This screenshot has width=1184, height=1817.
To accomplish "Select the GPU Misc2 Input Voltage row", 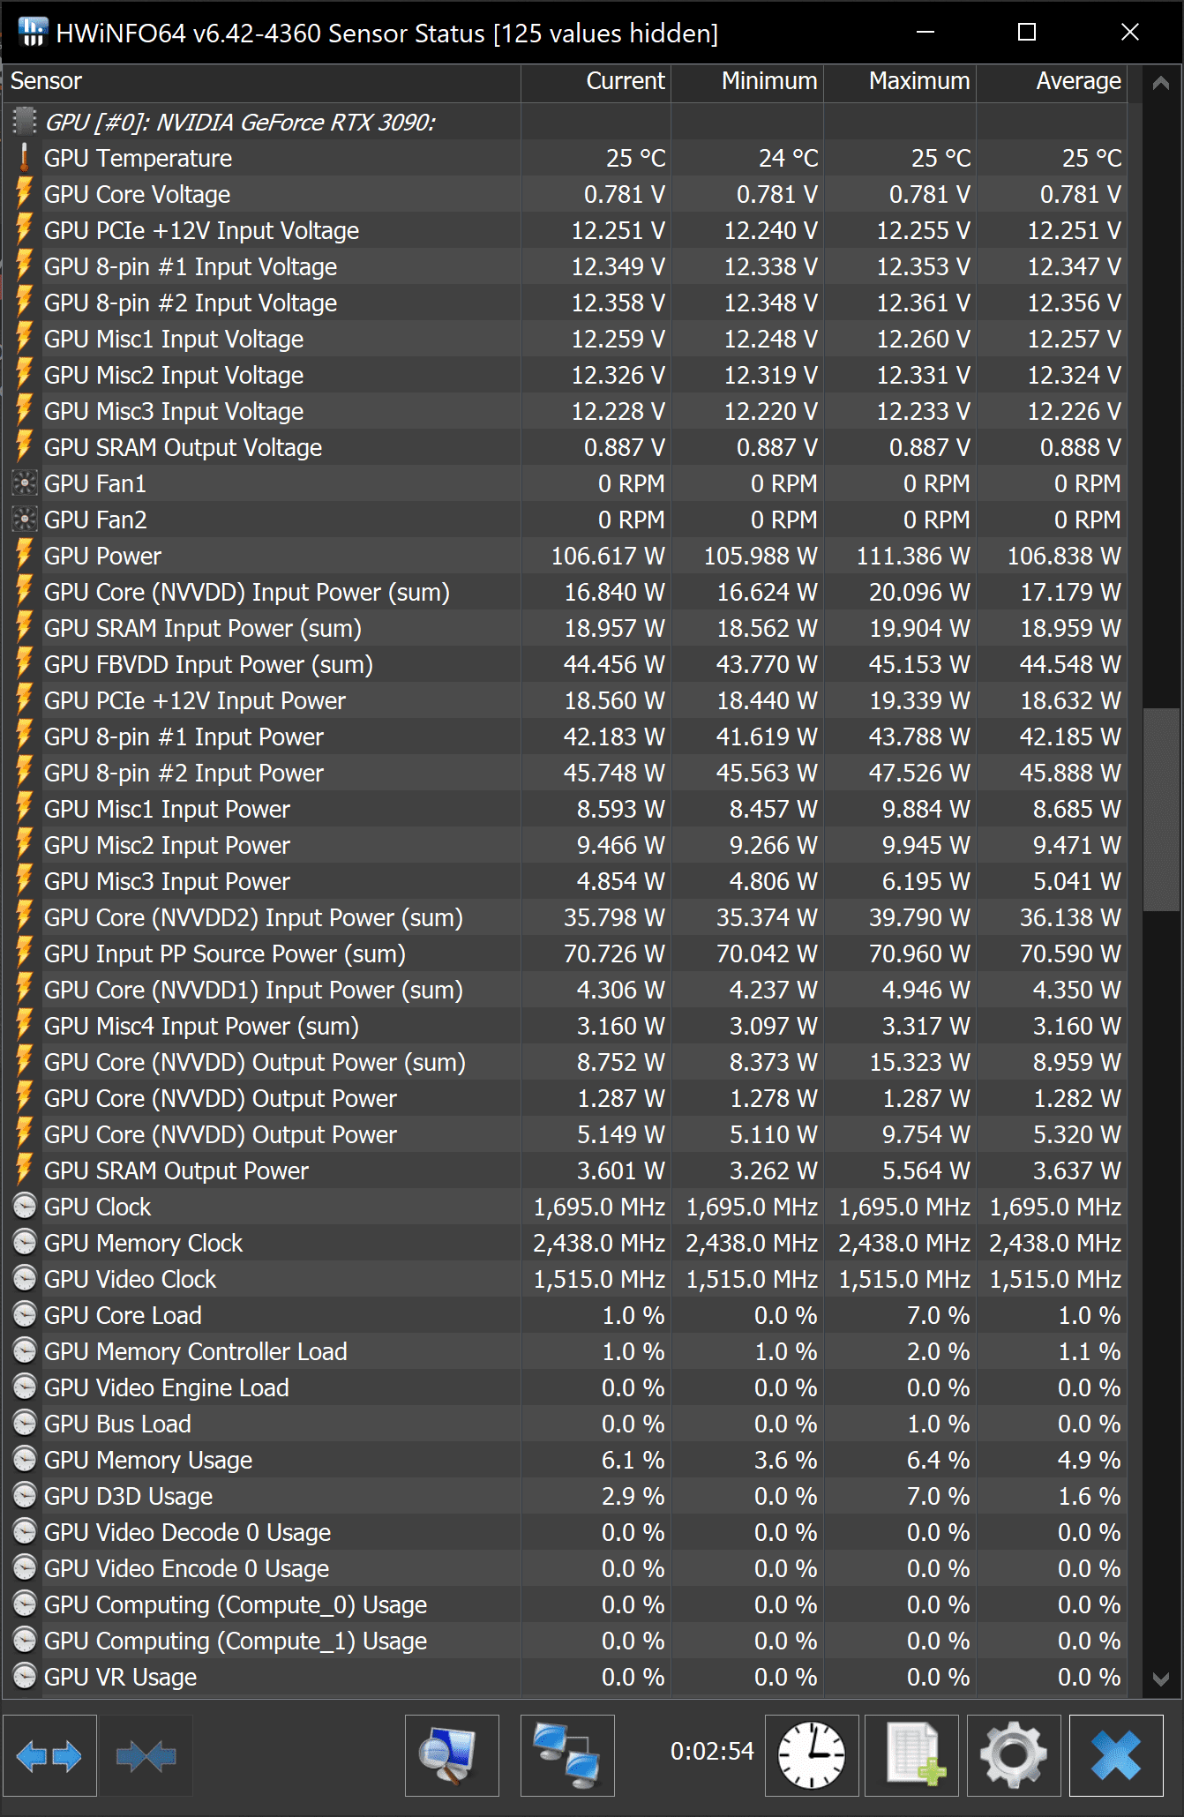I will click(x=565, y=375).
